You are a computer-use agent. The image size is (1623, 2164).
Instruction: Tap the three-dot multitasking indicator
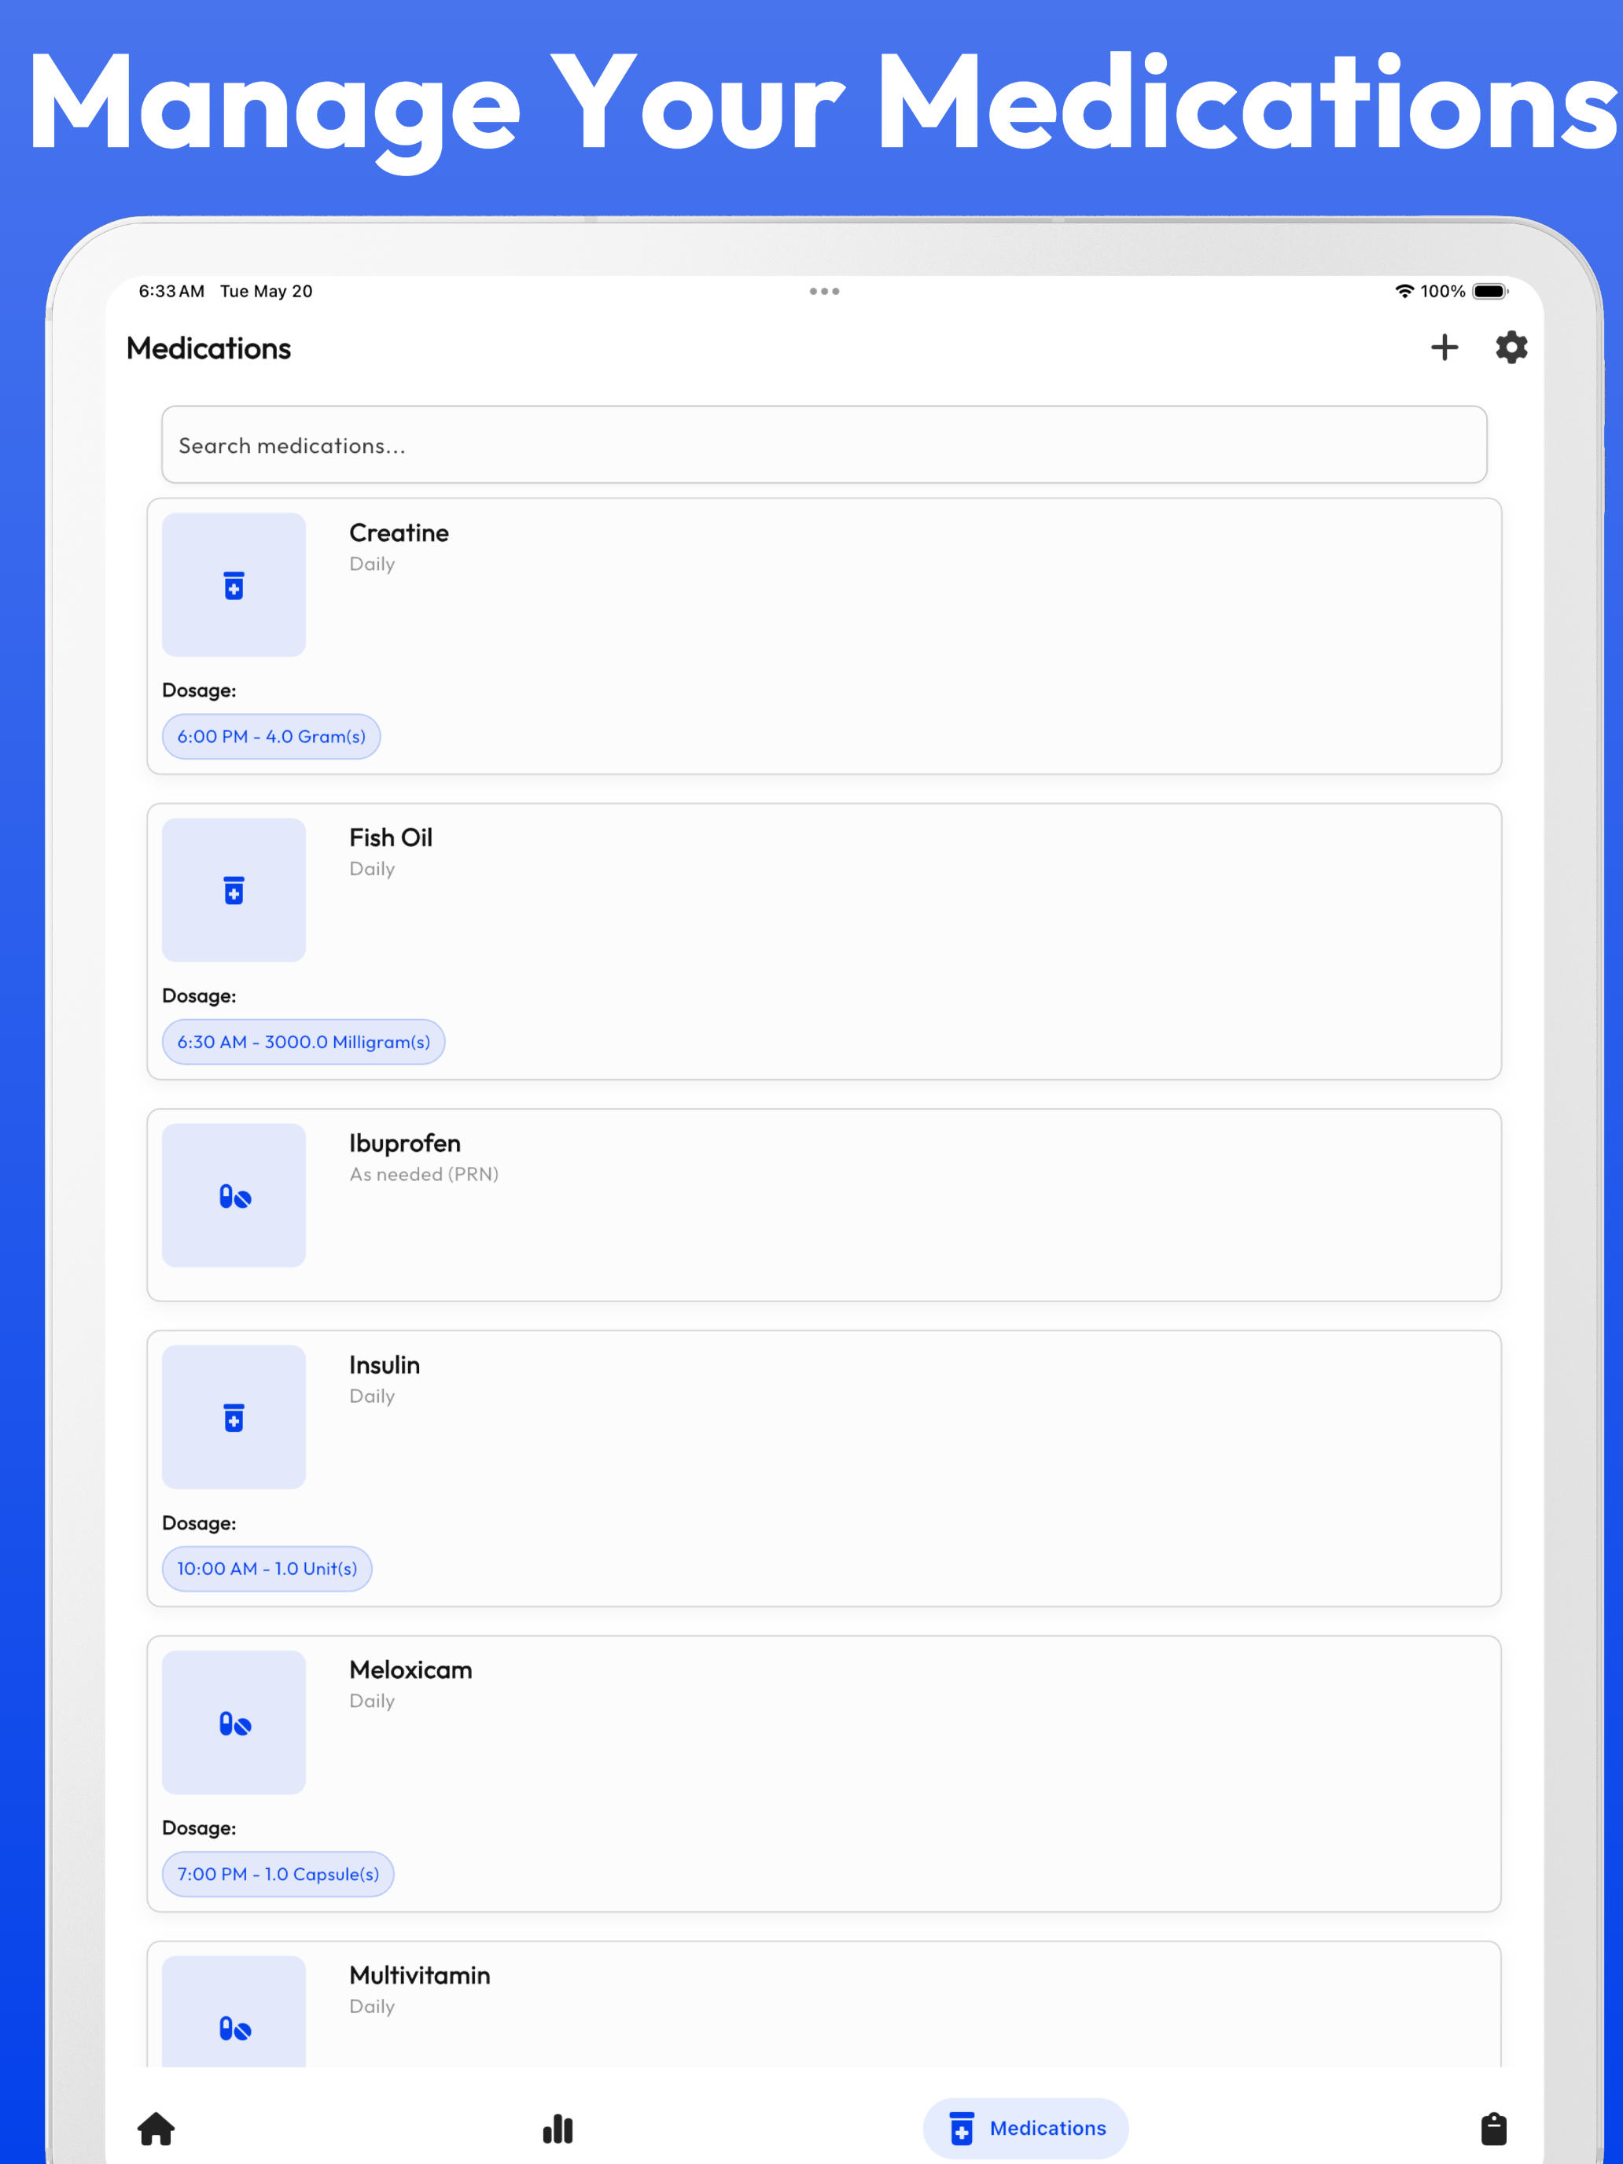(825, 292)
